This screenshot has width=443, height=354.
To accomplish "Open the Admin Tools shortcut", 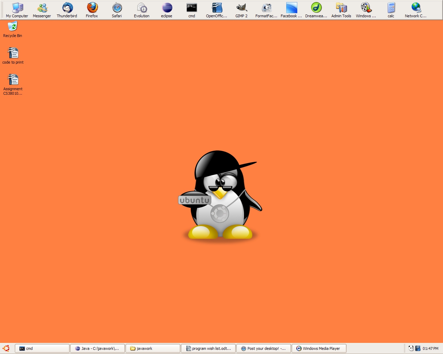I will (x=341, y=10).
